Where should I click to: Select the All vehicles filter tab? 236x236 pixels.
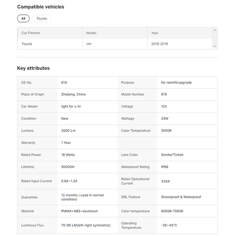pyautogui.click(x=23, y=18)
